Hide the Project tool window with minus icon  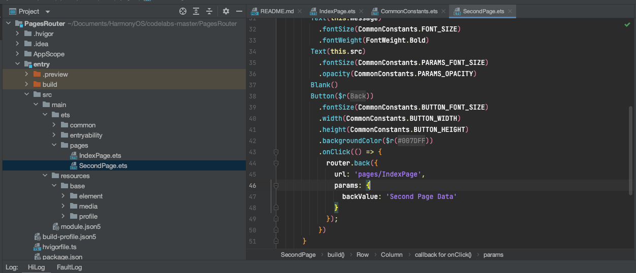pos(239,11)
